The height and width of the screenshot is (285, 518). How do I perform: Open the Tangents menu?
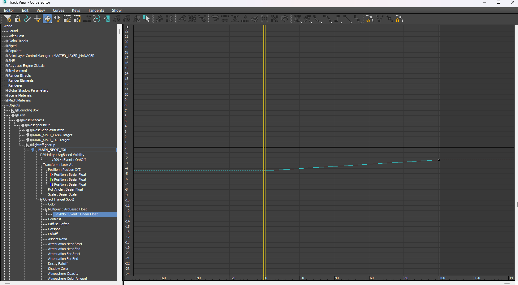pos(96,10)
